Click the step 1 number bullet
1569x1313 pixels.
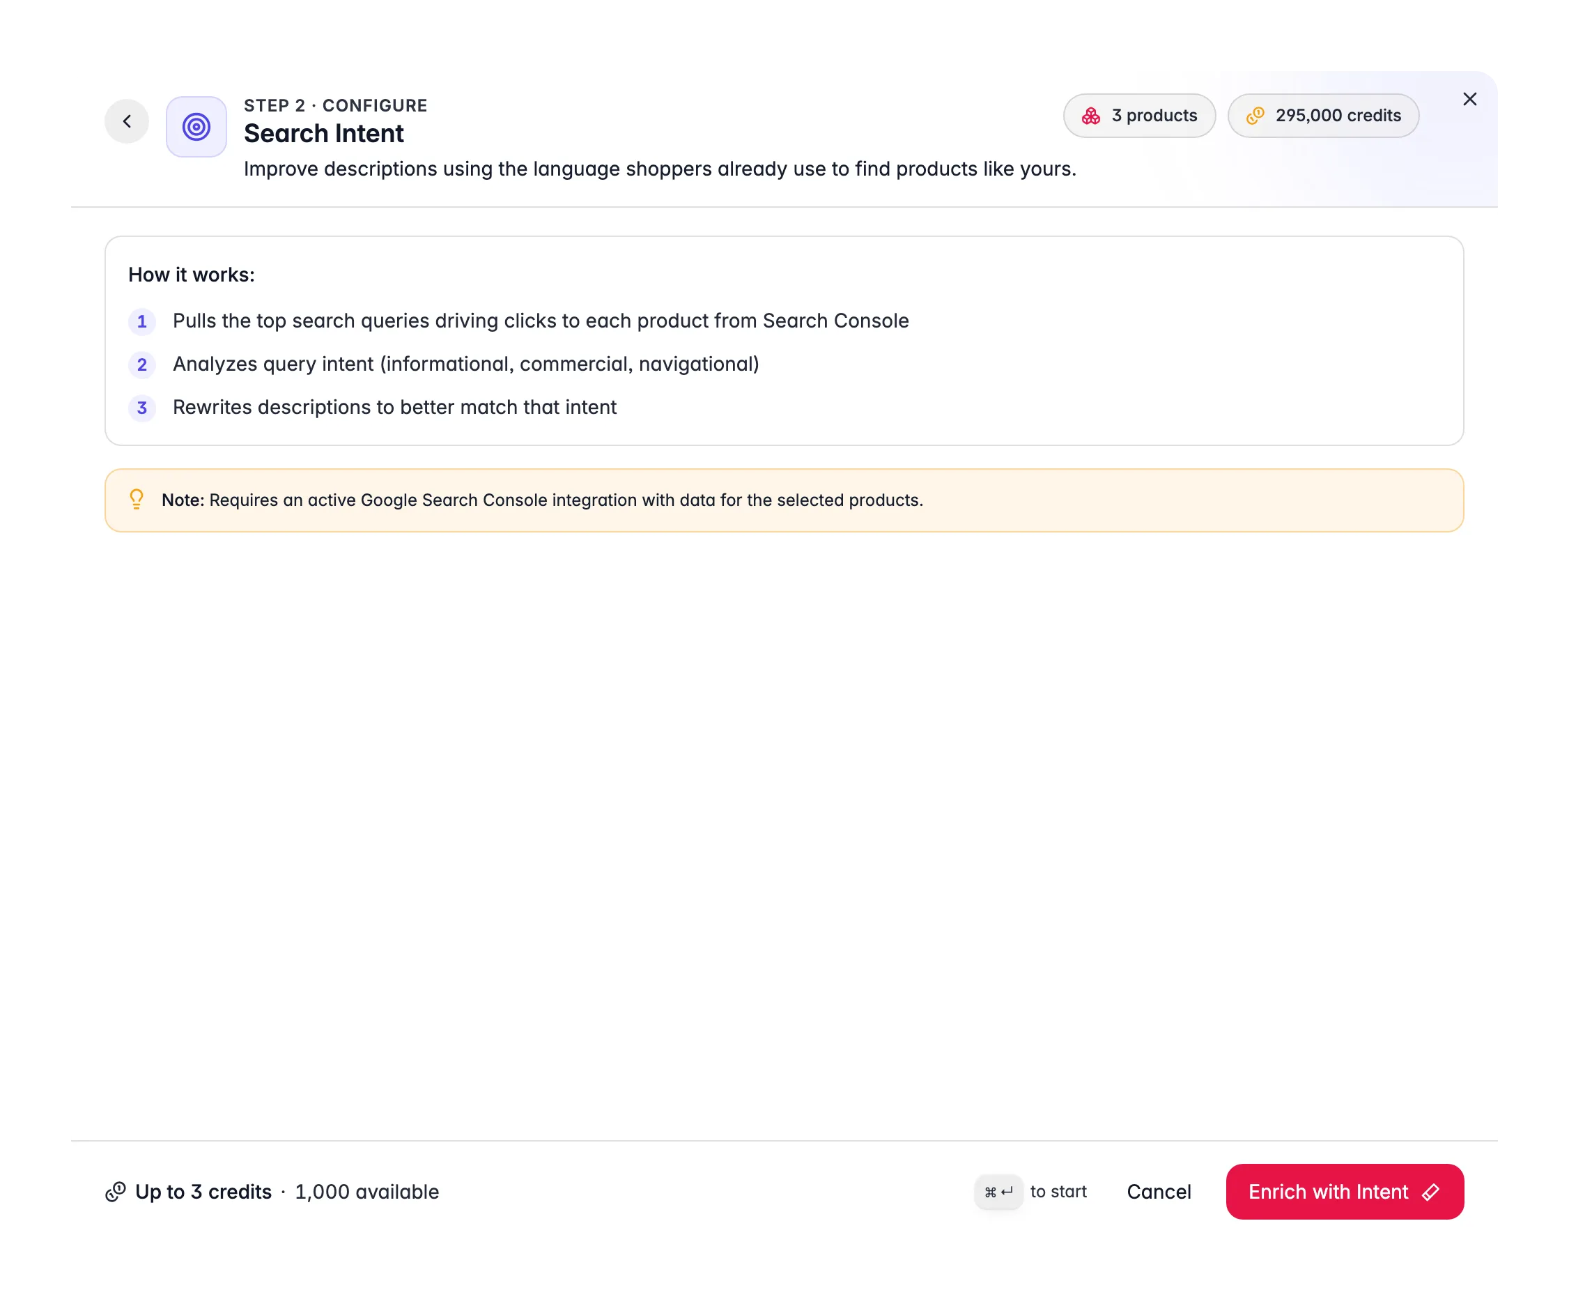pos(142,322)
